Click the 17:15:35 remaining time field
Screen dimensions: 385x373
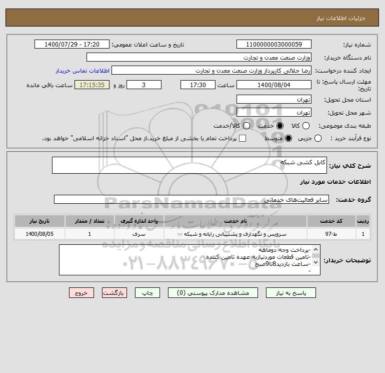(x=92, y=85)
